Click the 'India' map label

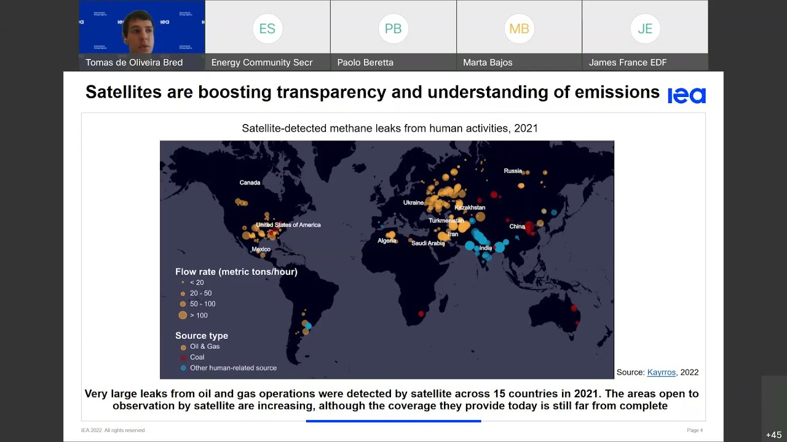(486, 248)
